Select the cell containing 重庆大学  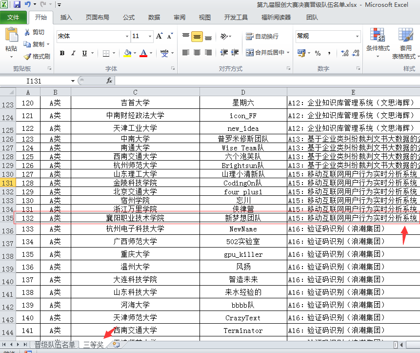click(135, 254)
